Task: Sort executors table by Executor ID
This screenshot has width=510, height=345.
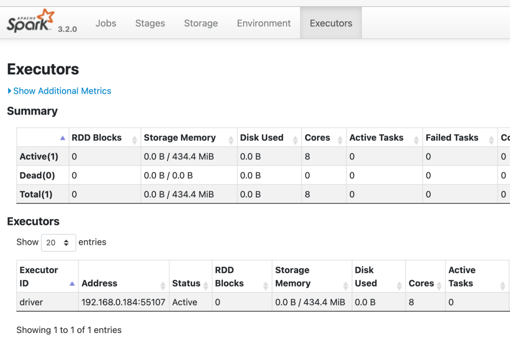Action: tap(47, 276)
